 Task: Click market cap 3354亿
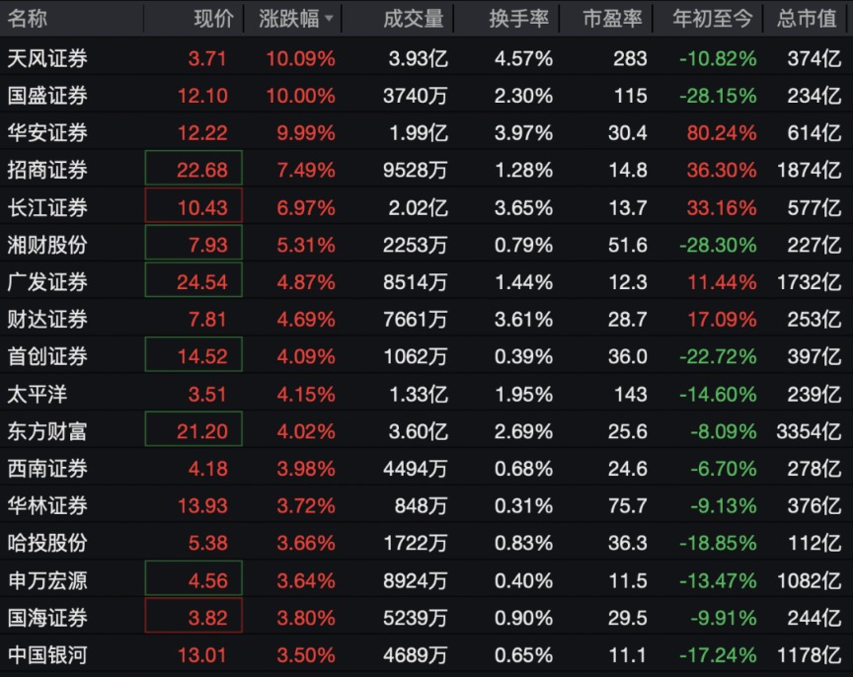coord(809,431)
